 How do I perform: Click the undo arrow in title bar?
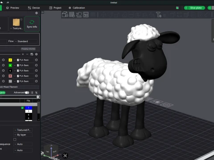(2, 2)
